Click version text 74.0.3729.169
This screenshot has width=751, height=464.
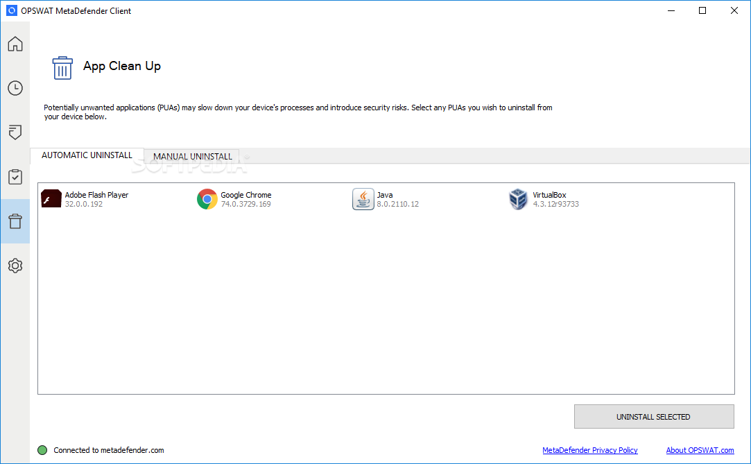(x=245, y=204)
